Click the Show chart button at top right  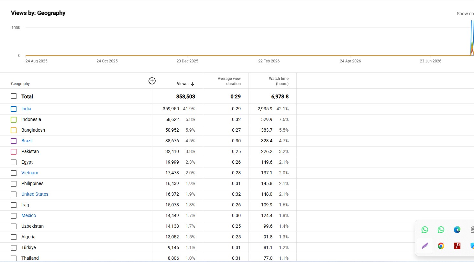465,14
